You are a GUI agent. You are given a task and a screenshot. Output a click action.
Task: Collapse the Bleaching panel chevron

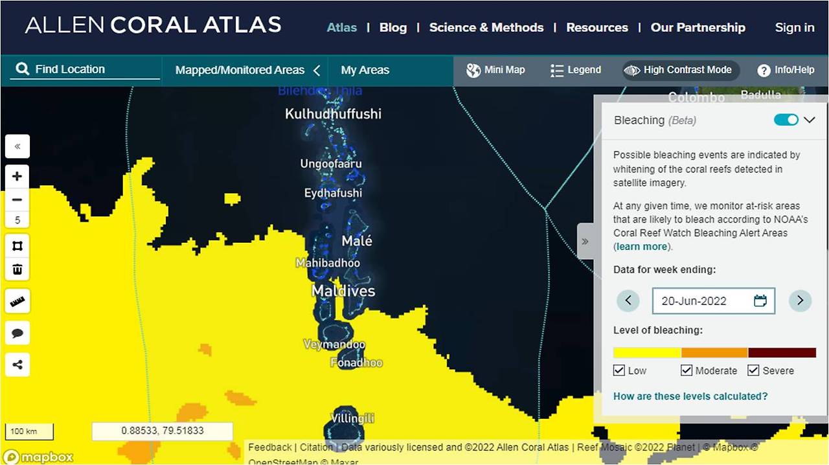point(810,120)
